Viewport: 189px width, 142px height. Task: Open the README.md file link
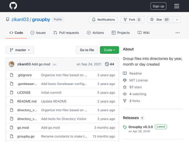point(27,101)
